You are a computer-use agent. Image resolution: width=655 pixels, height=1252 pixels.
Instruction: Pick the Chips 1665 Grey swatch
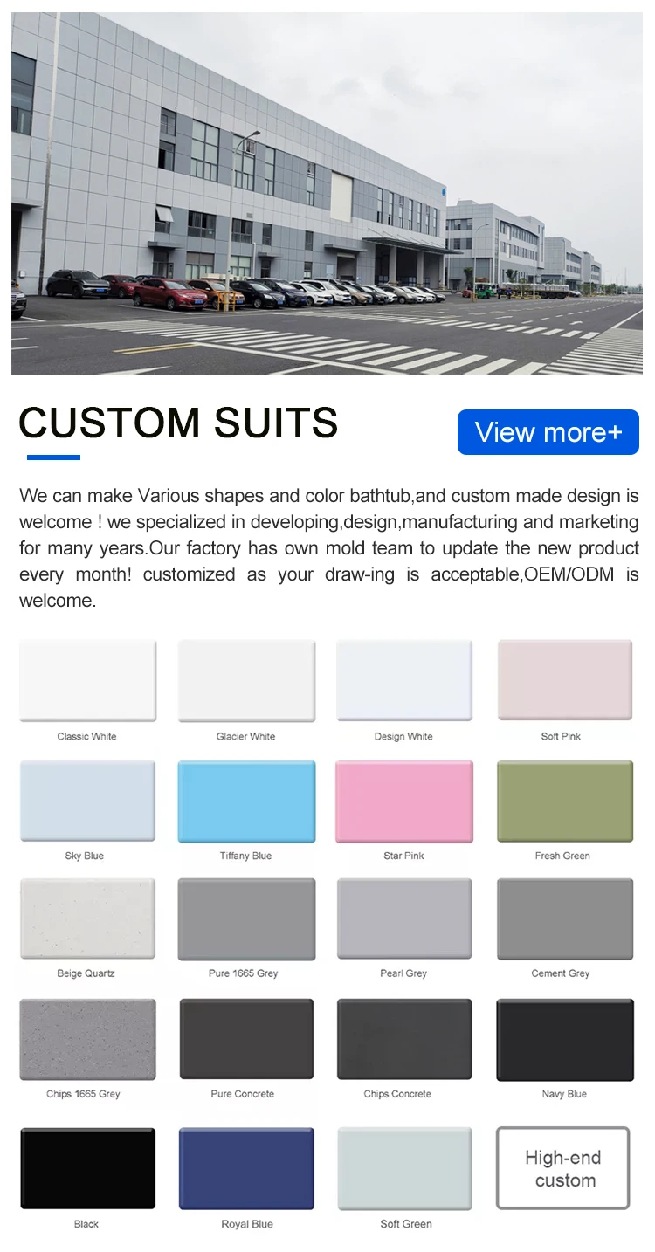click(x=87, y=1039)
